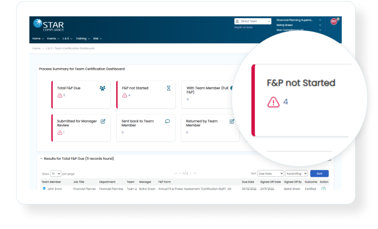This screenshot has width=378, height=229.
Task: Click edit icon on Submitted for Manager Review card
Action: pyautogui.click(x=103, y=121)
